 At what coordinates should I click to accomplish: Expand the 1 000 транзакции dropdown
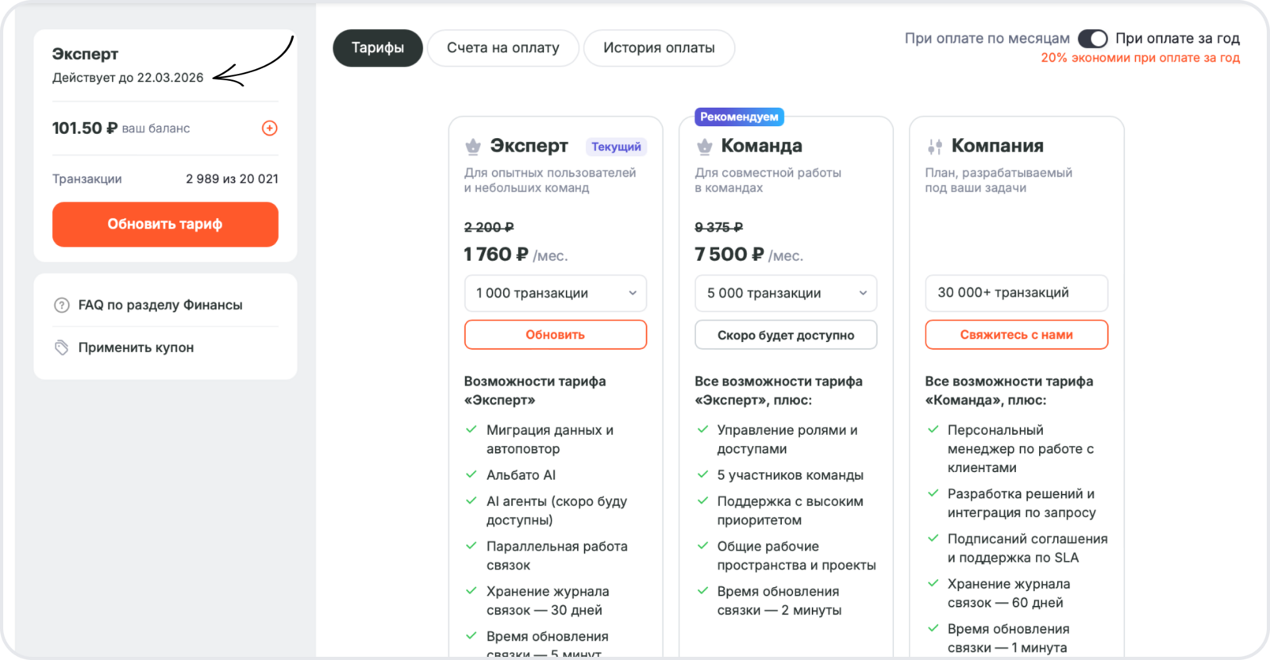[x=555, y=294]
